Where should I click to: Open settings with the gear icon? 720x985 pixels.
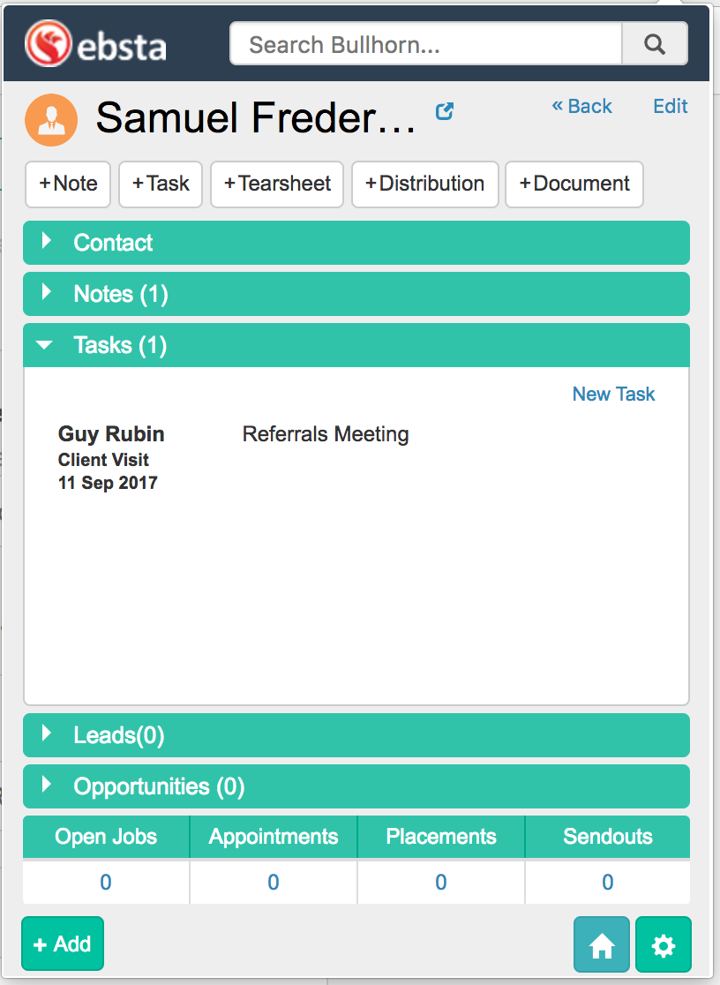pyautogui.click(x=663, y=945)
